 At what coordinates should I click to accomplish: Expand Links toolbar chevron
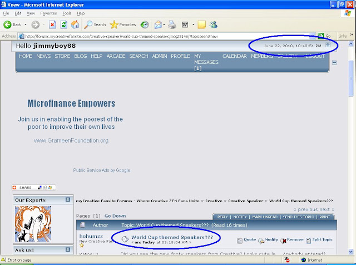tap(352, 34)
